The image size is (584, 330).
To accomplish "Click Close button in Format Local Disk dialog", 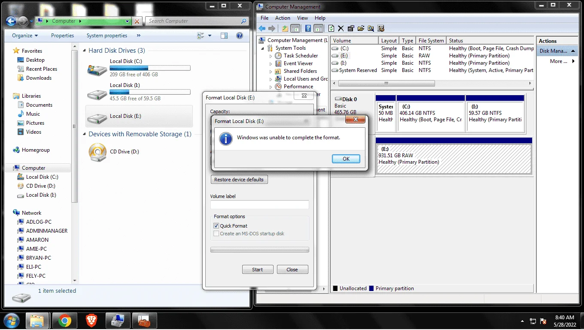I will pos(292,270).
